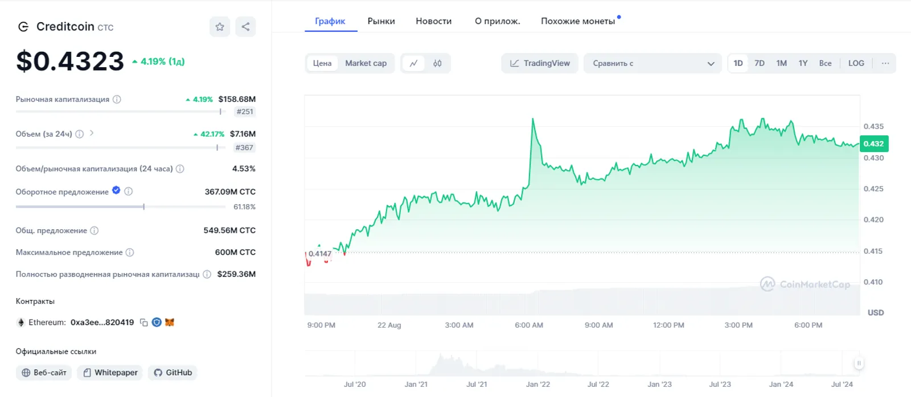
Task: Open the TradingView chart button
Action: point(540,63)
